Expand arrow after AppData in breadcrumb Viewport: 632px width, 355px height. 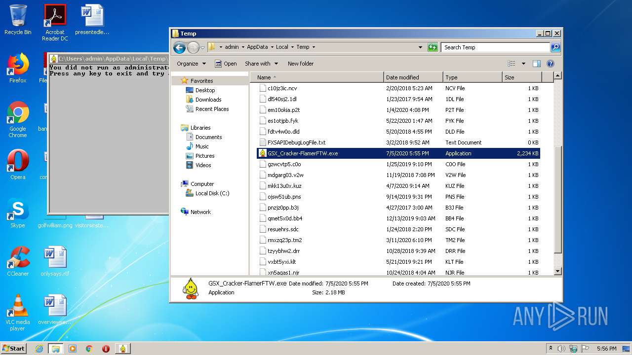click(x=272, y=47)
